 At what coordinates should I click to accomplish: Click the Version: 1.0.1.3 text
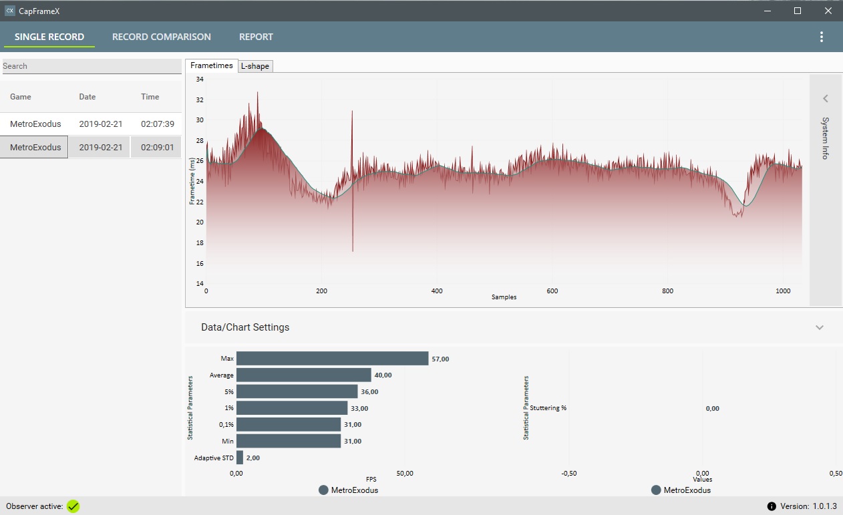pos(809,506)
